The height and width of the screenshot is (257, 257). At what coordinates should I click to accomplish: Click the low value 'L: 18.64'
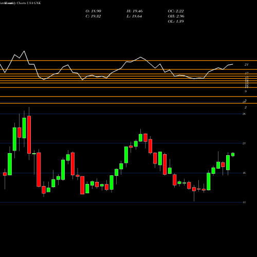pyautogui.click(x=134, y=16)
